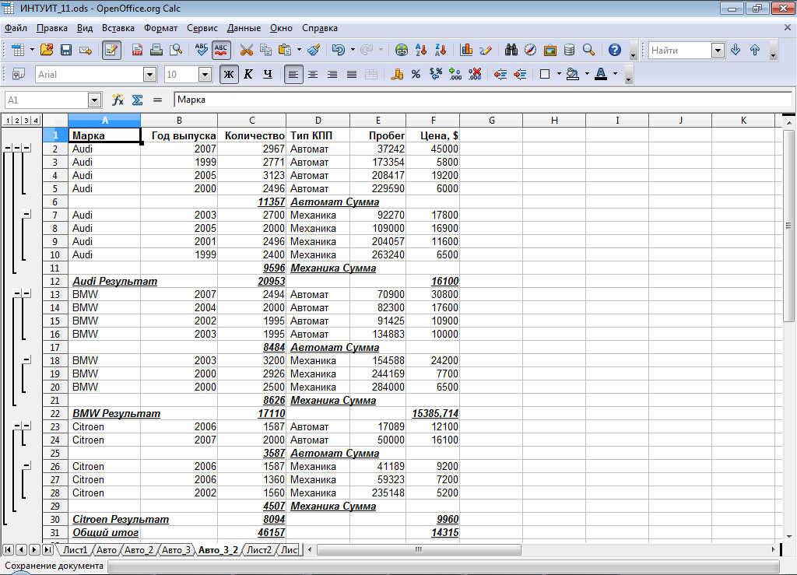Open the zoom magnifier tool
797x575 pixels.
tap(588, 50)
